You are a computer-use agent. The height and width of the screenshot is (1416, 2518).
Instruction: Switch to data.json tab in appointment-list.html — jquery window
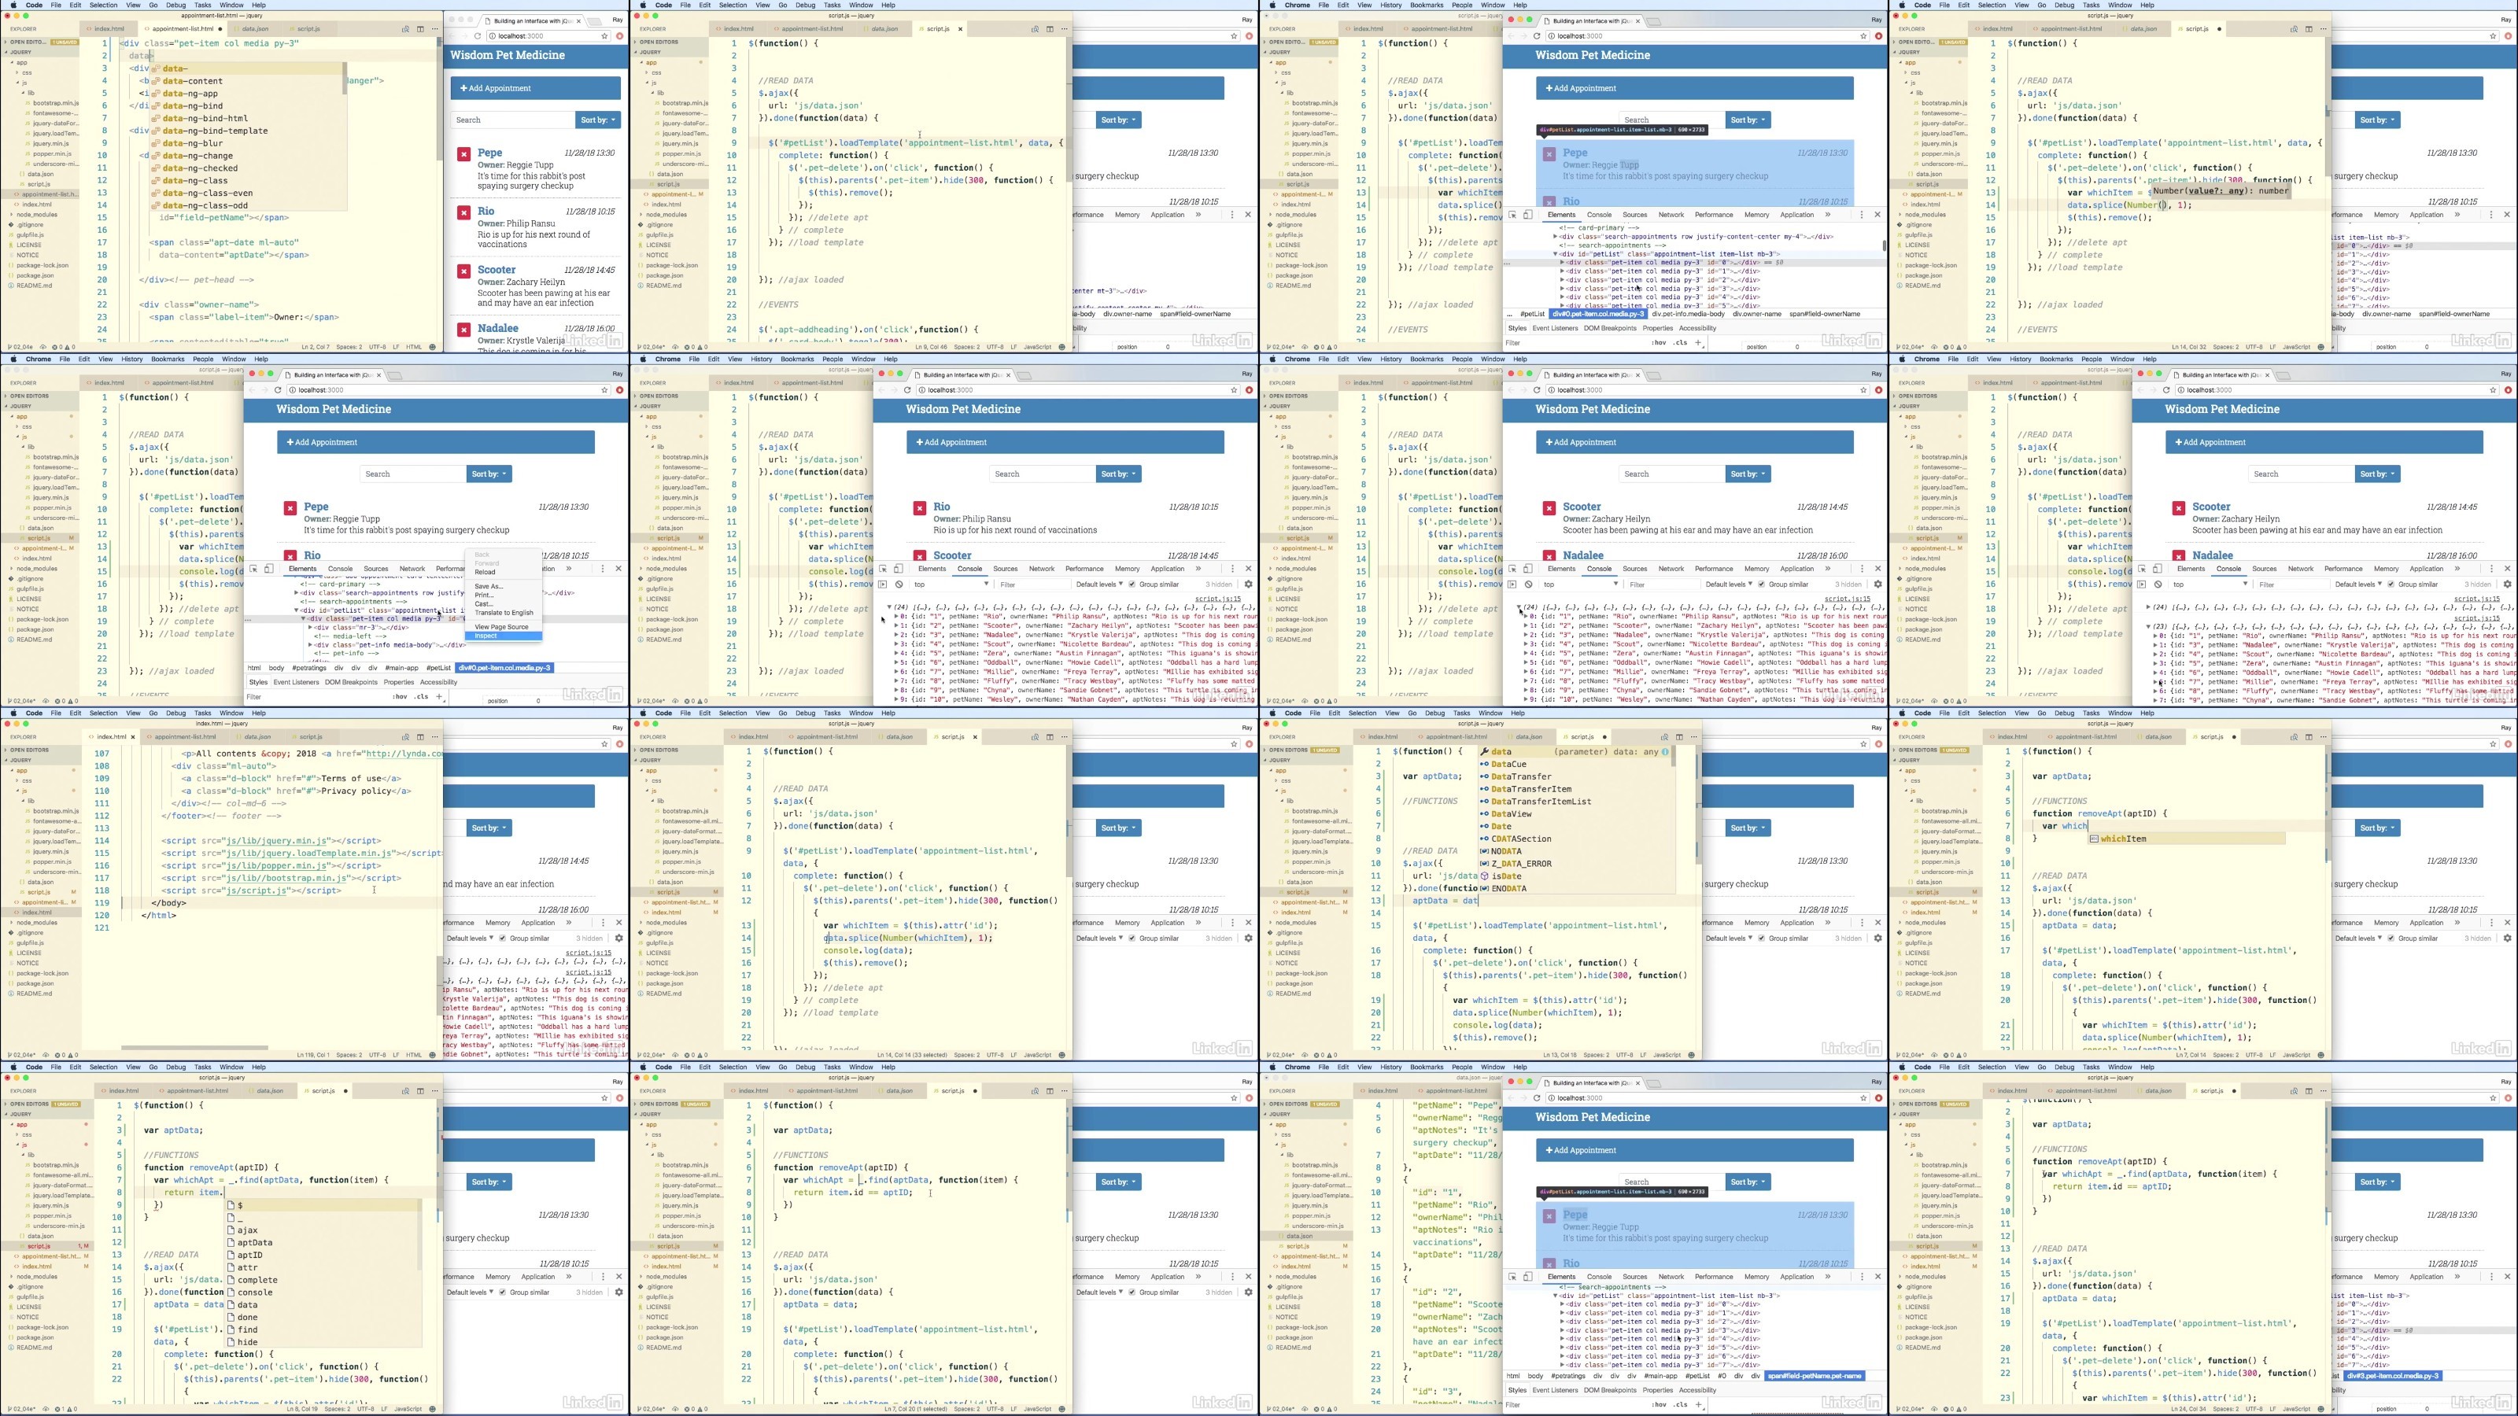pos(255,28)
